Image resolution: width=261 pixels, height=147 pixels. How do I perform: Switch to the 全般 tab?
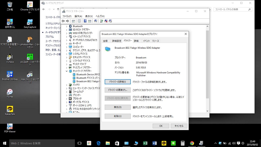[x=105, y=41]
